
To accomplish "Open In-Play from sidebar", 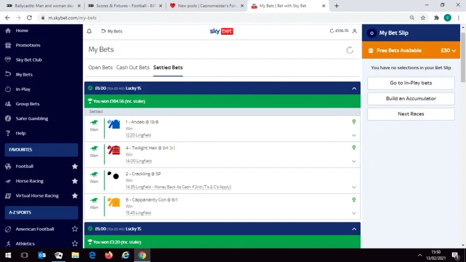I will pyautogui.click(x=23, y=89).
